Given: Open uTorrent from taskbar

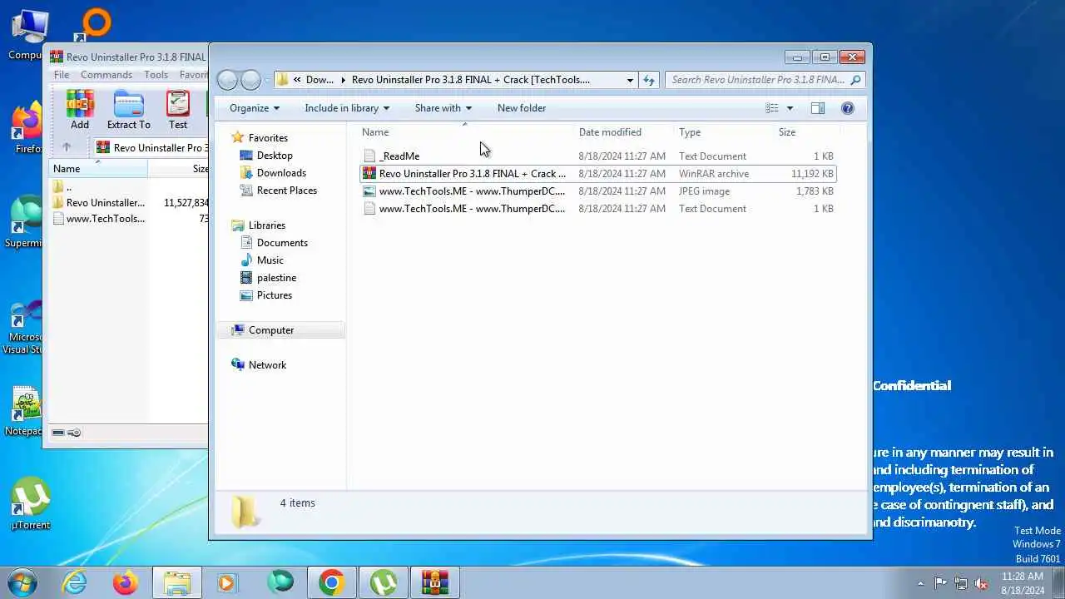Looking at the screenshot, I should (x=383, y=582).
